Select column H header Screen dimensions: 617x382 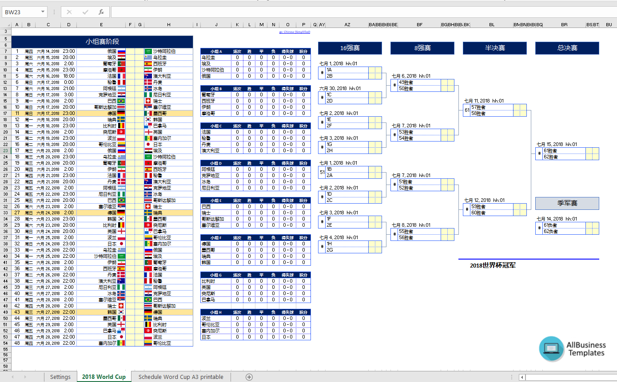coord(169,25)
